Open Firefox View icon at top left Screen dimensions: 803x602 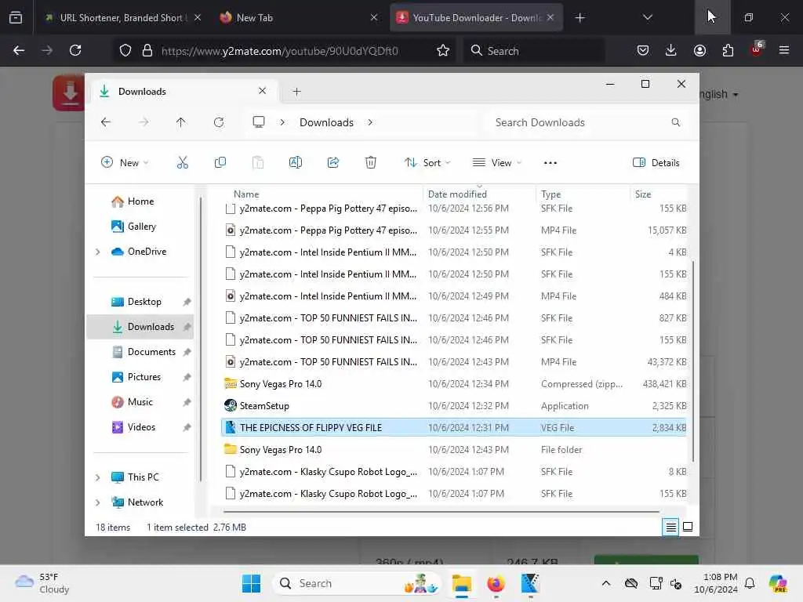point(16,18)
